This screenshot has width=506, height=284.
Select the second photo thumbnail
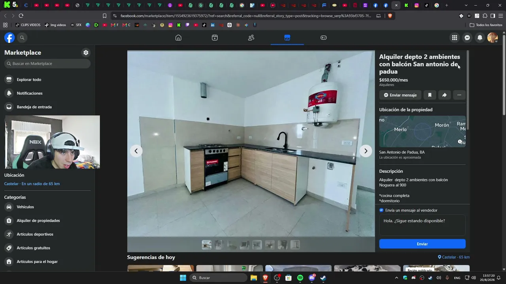click(x=219, y=245)
